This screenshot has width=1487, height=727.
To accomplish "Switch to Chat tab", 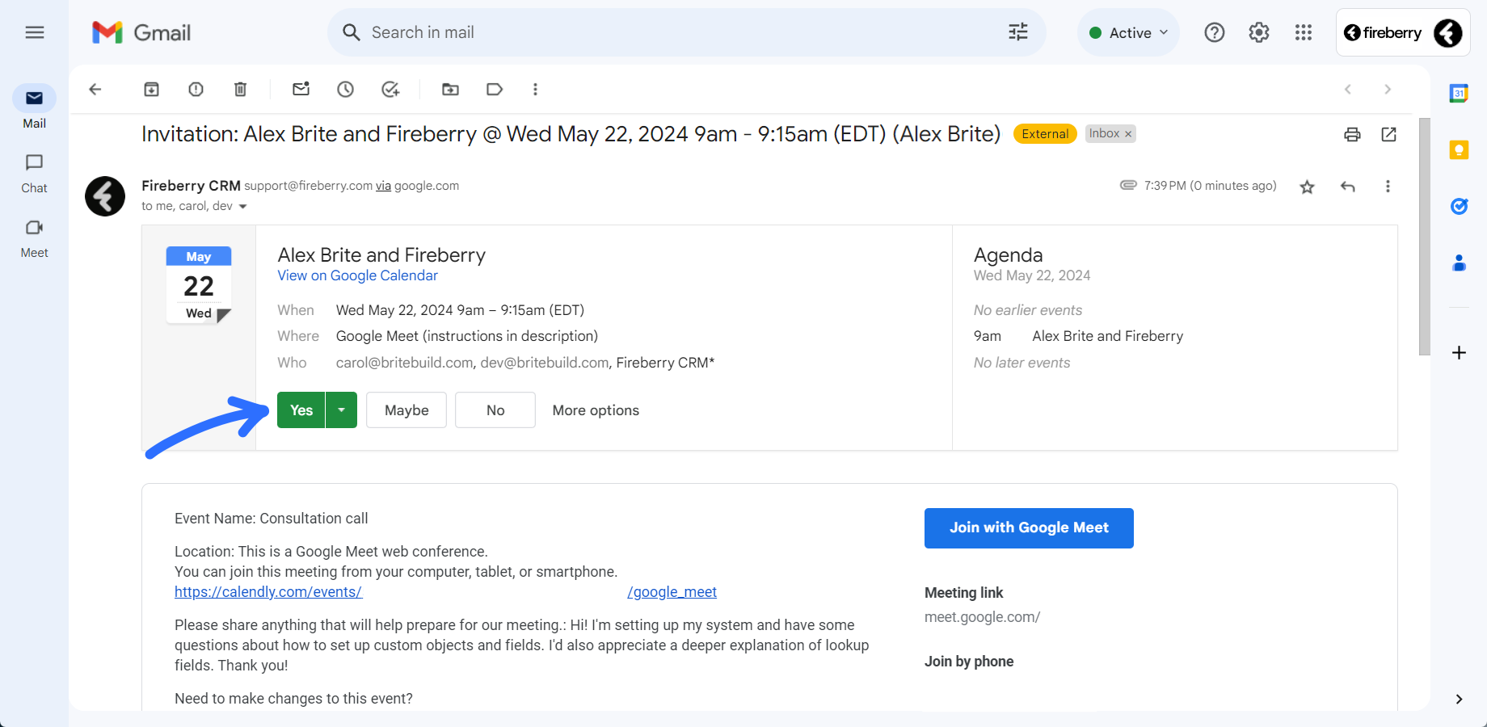I will (x=34, y=174).
